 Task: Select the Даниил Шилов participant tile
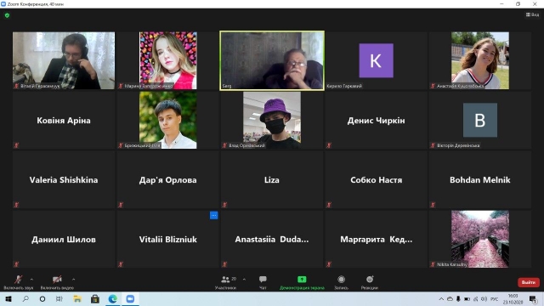coord(64,239)
